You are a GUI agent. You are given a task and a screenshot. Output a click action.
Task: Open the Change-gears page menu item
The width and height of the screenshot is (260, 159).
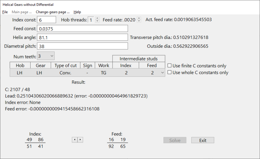pyautogui.click(x=53, y=12)
